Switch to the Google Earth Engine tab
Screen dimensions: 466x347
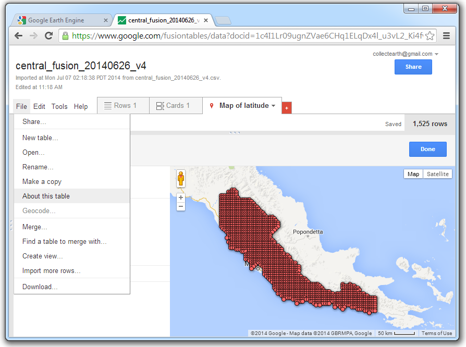63,20
